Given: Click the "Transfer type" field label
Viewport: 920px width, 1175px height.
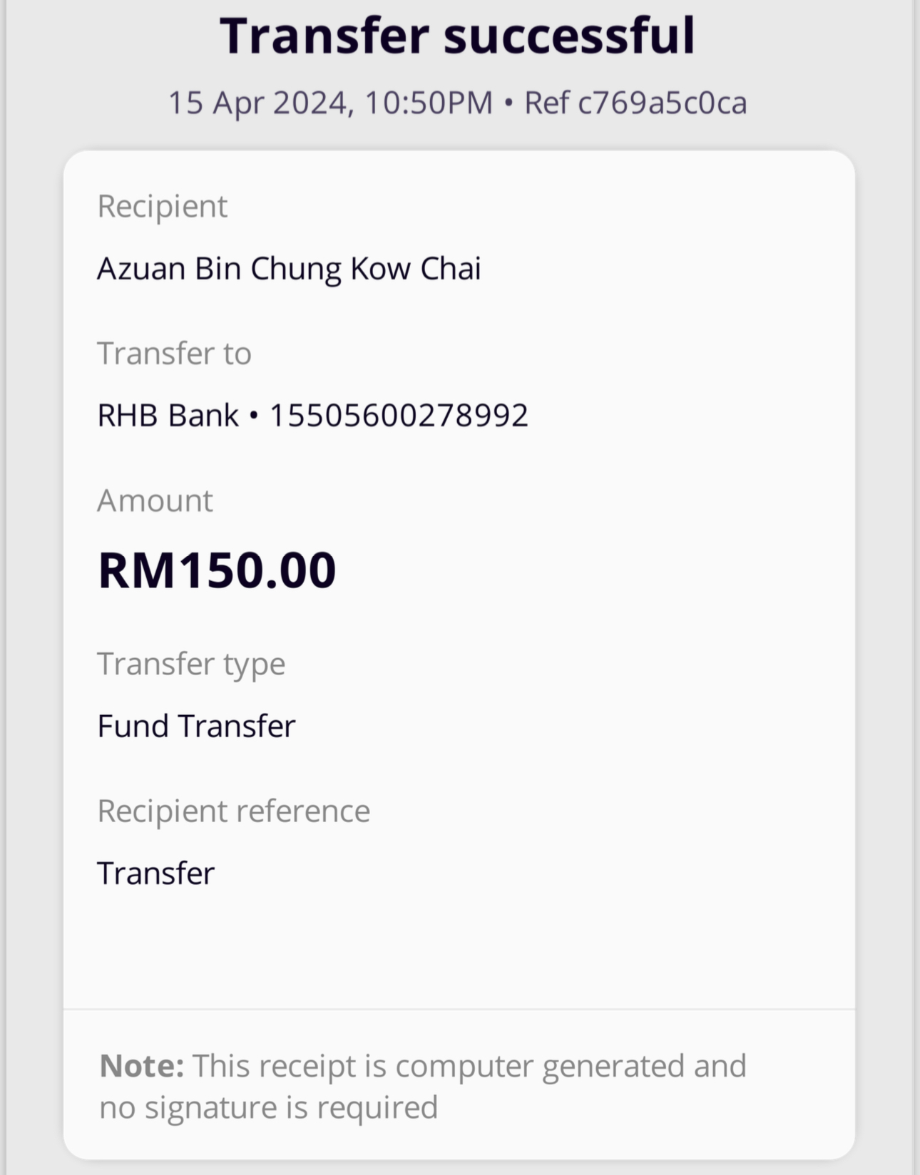Looking at the screenshot, I should (191, 665).
